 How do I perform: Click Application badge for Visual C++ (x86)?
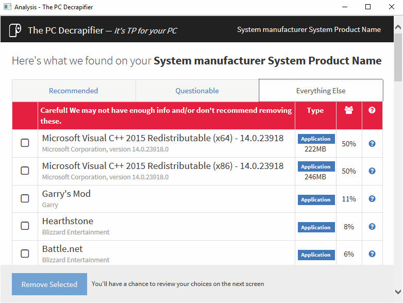(316, 166)
